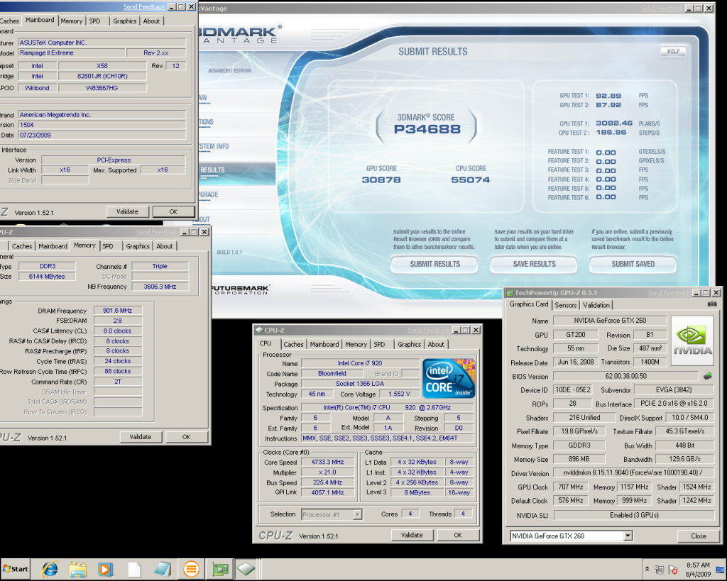Viewport: 727px width, 581px height.
Task: Click CPU score value "55074"
Action: tap(470, 179)
